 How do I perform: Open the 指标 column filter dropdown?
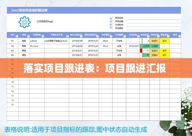28,36
